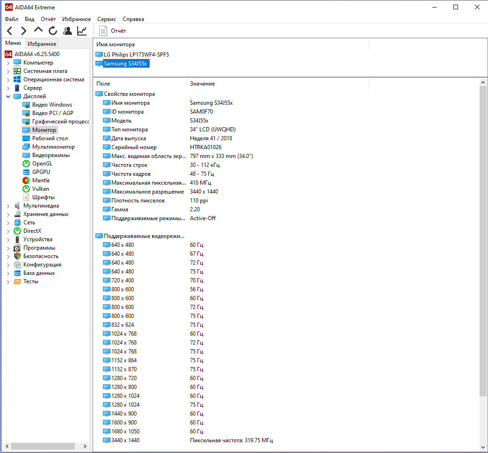Go up one level with Up arrow
This screenshot has width=488, height=453.
click(x=38, y=30)
